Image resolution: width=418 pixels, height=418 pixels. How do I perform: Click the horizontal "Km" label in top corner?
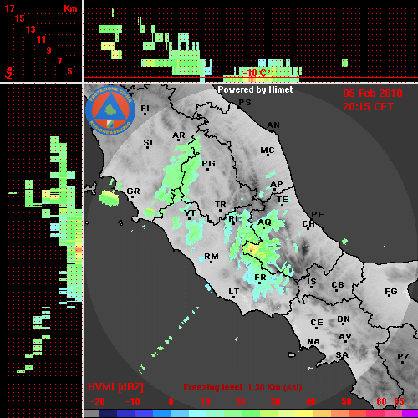[70, 8]
